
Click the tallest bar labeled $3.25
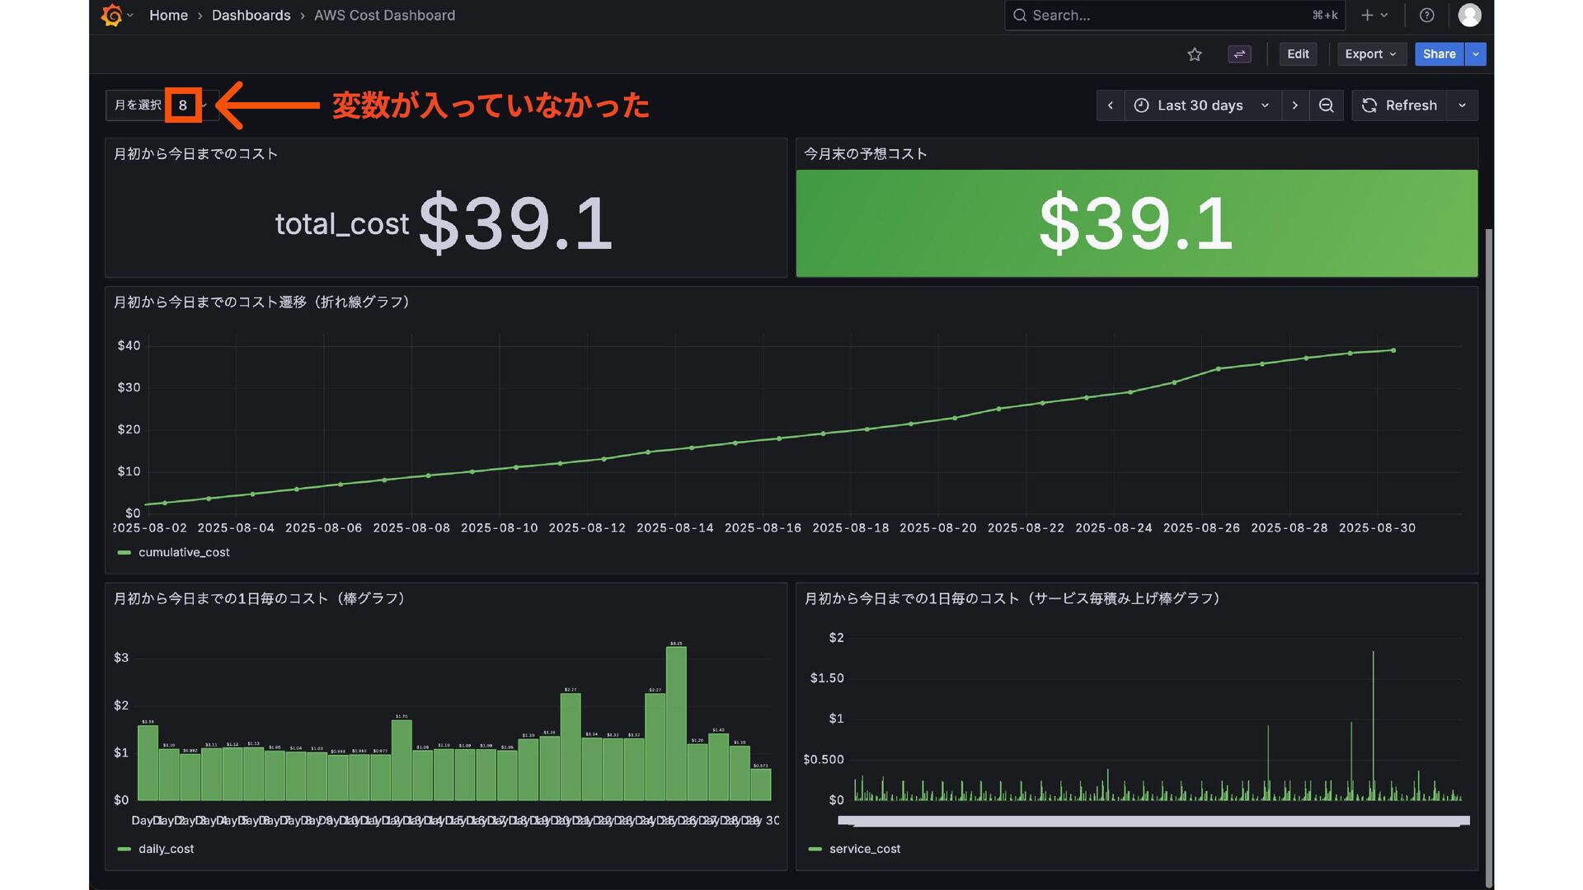point(676,724)
